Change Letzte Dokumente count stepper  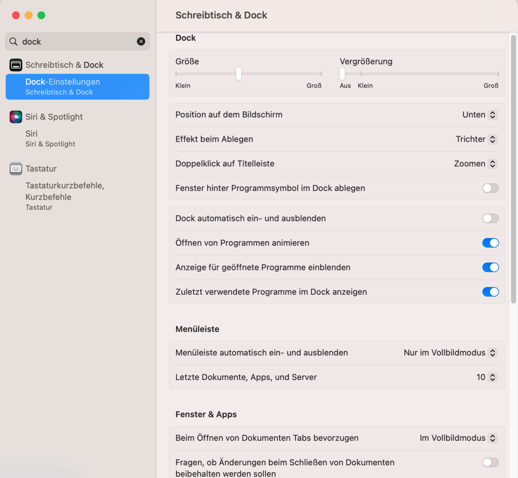tap(492, 378)
